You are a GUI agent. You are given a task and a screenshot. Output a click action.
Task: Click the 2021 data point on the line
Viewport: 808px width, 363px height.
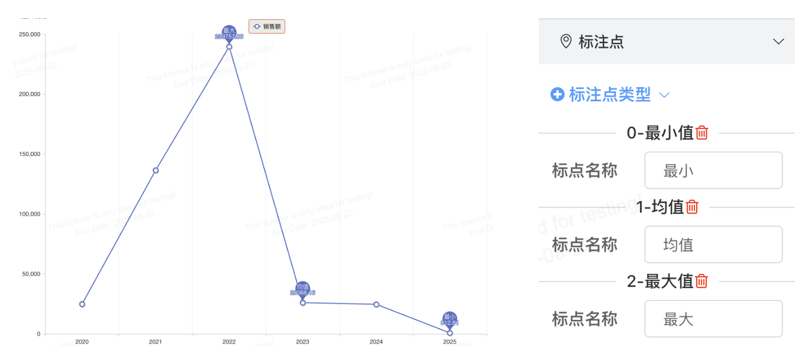click(156, 170)
